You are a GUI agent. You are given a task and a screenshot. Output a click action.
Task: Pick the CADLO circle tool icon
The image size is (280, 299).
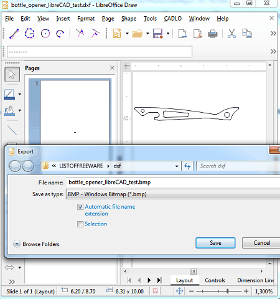click(x=45, y=34)
